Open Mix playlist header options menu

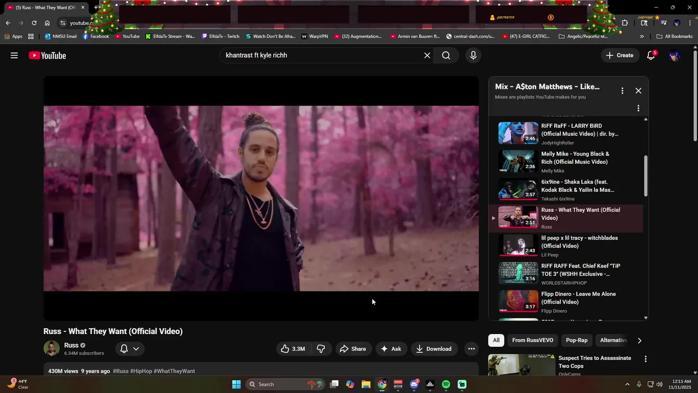pos(622,91)
